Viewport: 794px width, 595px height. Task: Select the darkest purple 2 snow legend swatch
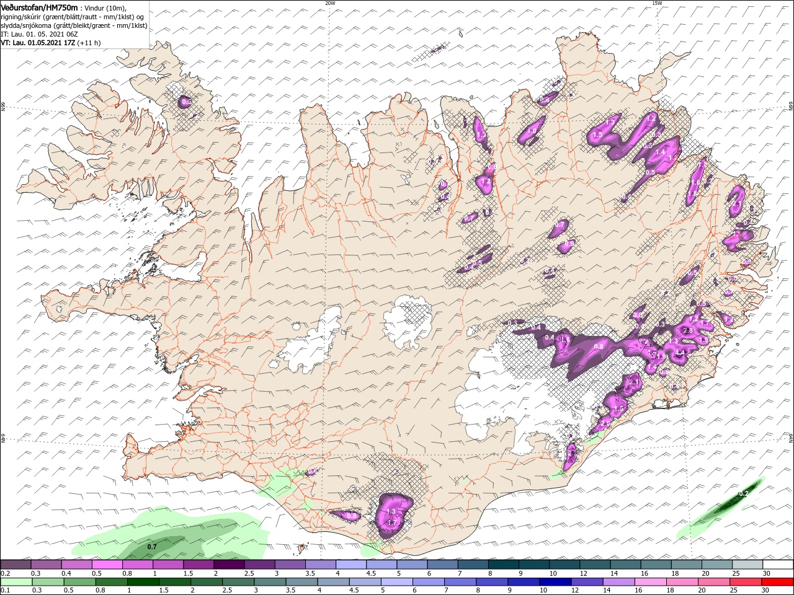229,565
